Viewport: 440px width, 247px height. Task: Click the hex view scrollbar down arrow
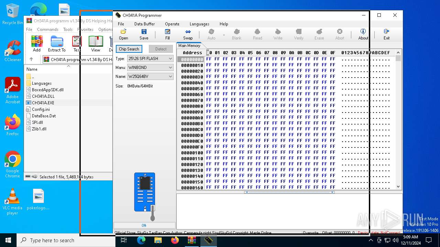pos(398,187)
